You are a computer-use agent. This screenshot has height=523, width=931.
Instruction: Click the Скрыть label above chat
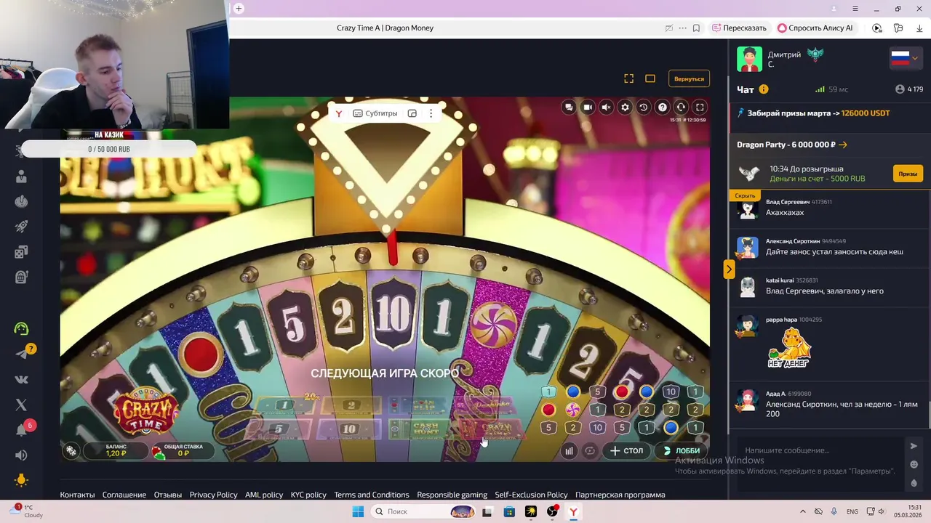(745, 195)
